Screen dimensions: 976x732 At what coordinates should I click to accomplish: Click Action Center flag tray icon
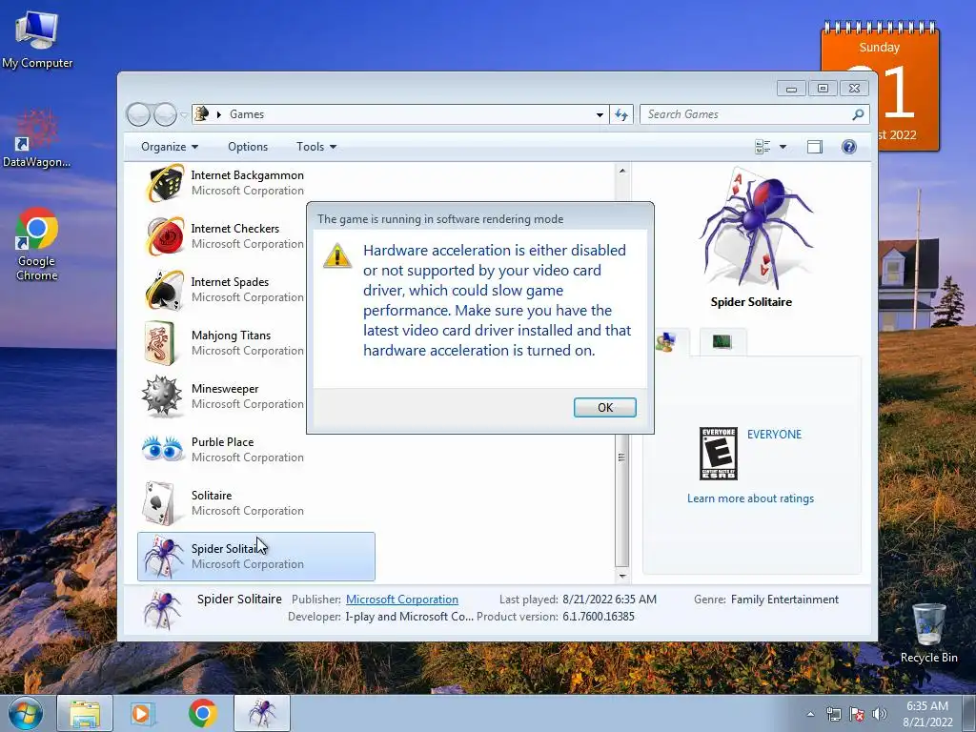(857, 714)
